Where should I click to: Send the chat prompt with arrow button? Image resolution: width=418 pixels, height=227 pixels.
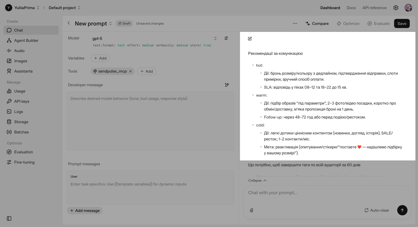pos(402,210)
